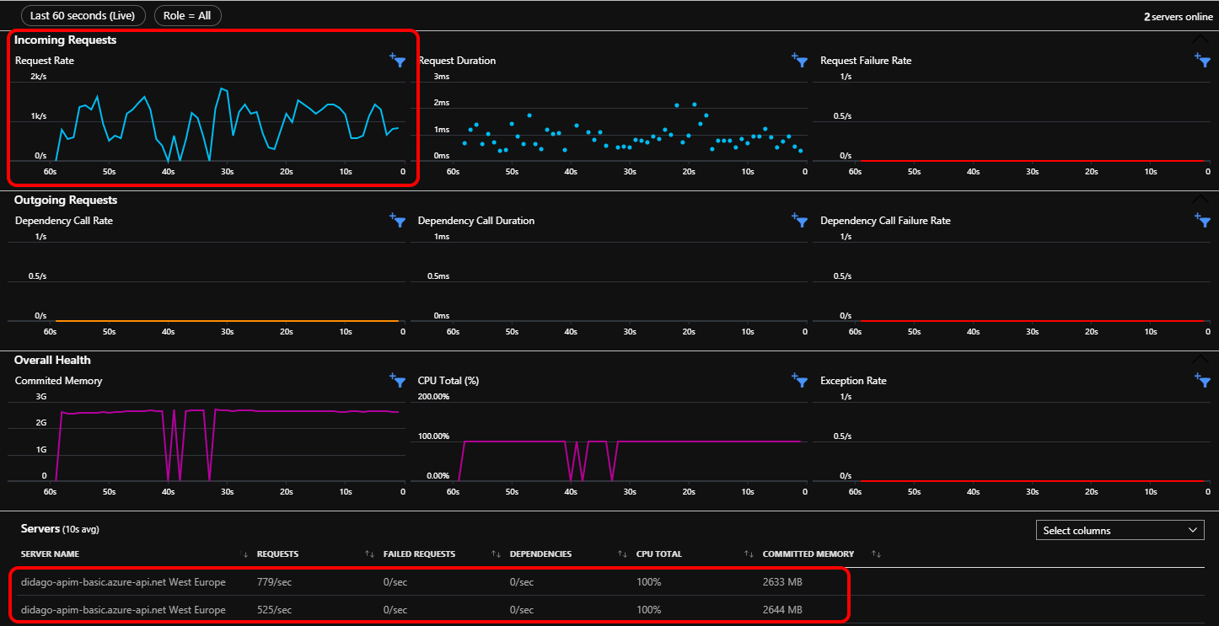The image size is (1219, 626).
Task: Collapse the Overall Health section
Action: [x=1200, y=359]
